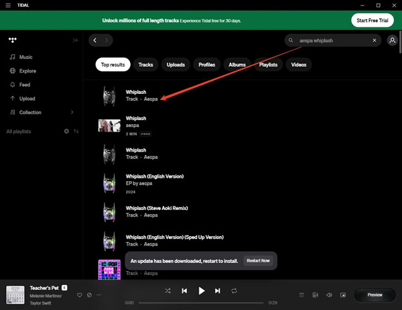The height and width of the screenshot is (310, 402).
Task: Open the play queue icon
Action: pyautogui.click(x=301, y=295)
